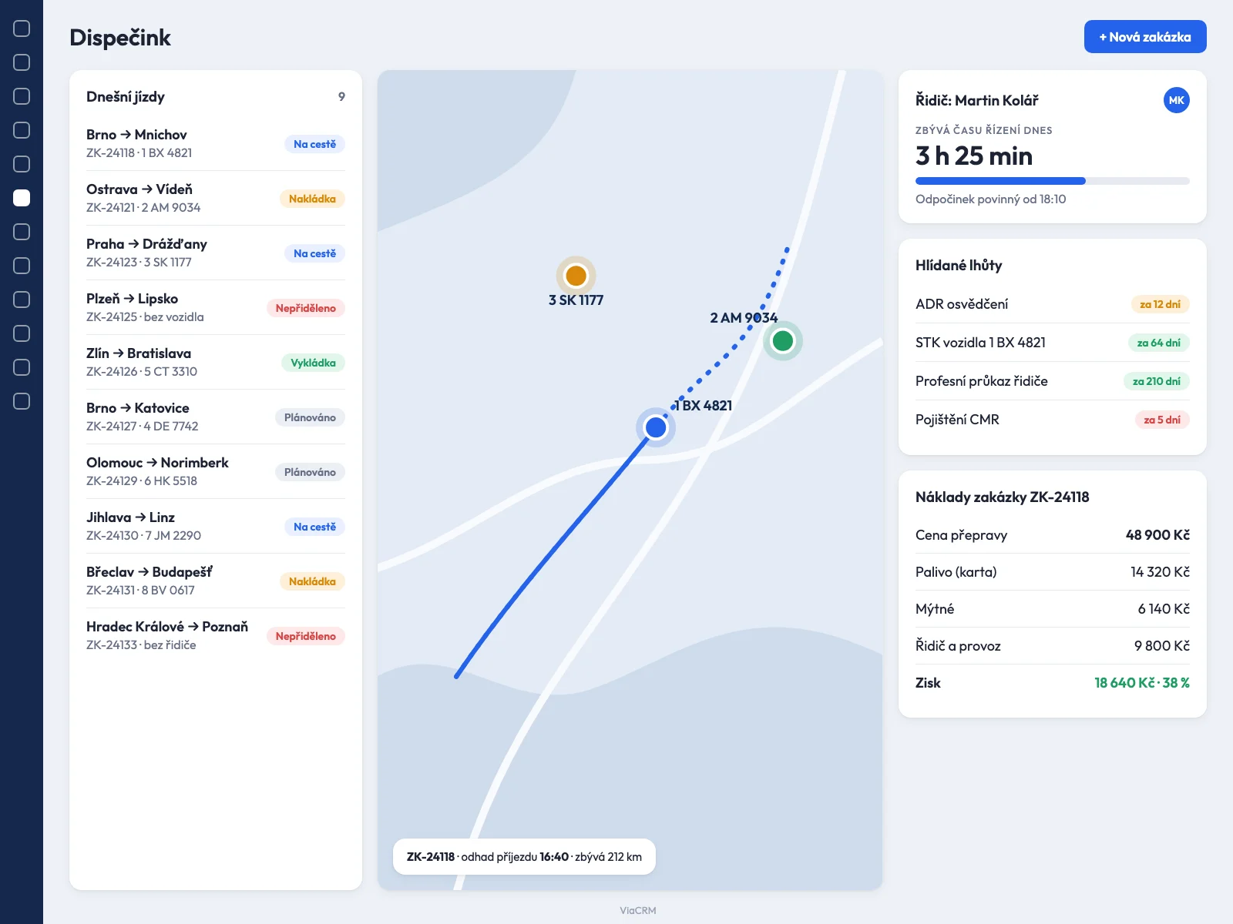This screenshot has height=924, width=1233.
Task: Click the remaining driving time progress bar
Action: [1053, 181]
